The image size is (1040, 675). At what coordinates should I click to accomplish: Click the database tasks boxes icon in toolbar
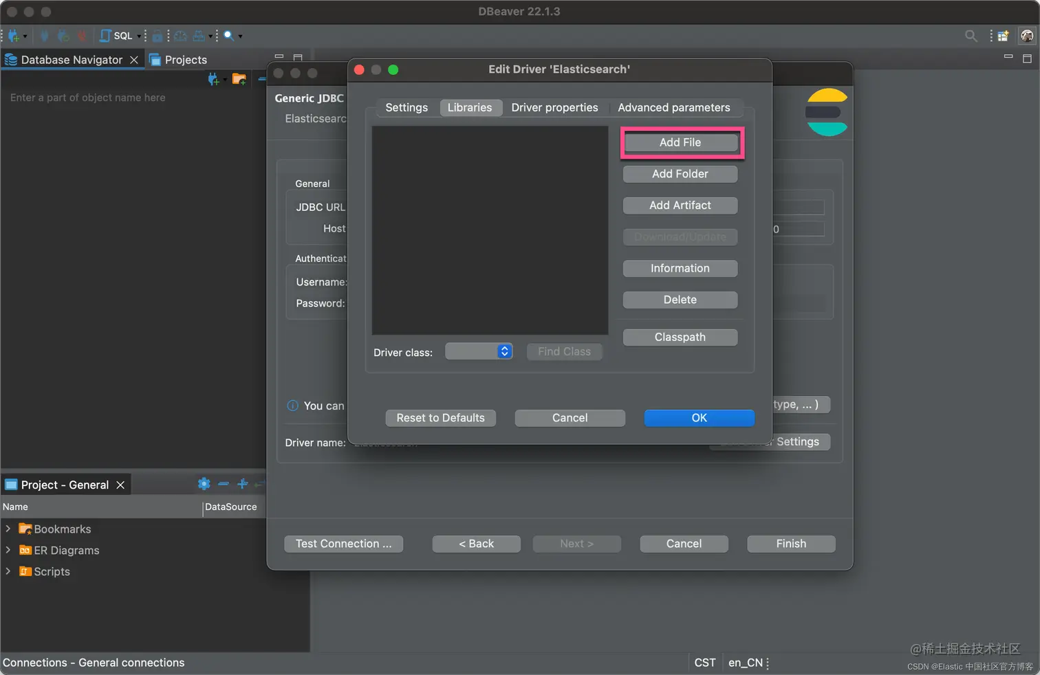point(199,36)
